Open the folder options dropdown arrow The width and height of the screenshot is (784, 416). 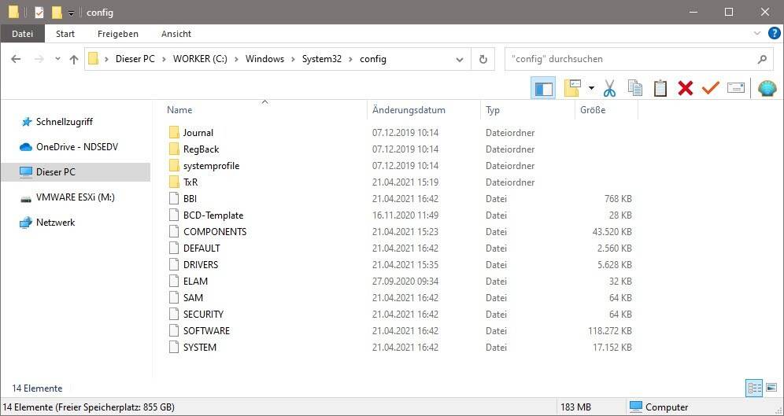[591, 88]
